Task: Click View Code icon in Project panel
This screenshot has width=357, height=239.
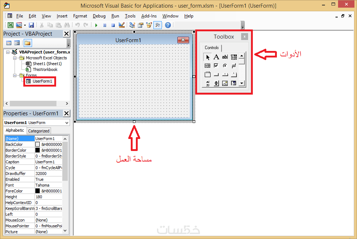Action: pyautogui.click(x=9, y=43)
